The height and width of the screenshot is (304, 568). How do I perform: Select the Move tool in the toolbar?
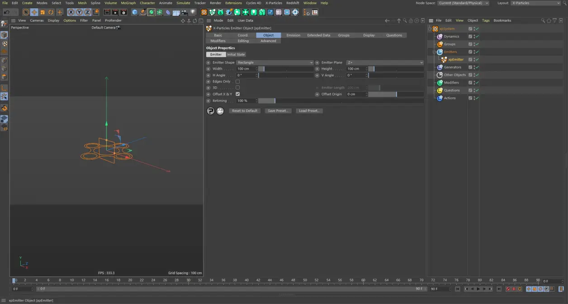34,12
